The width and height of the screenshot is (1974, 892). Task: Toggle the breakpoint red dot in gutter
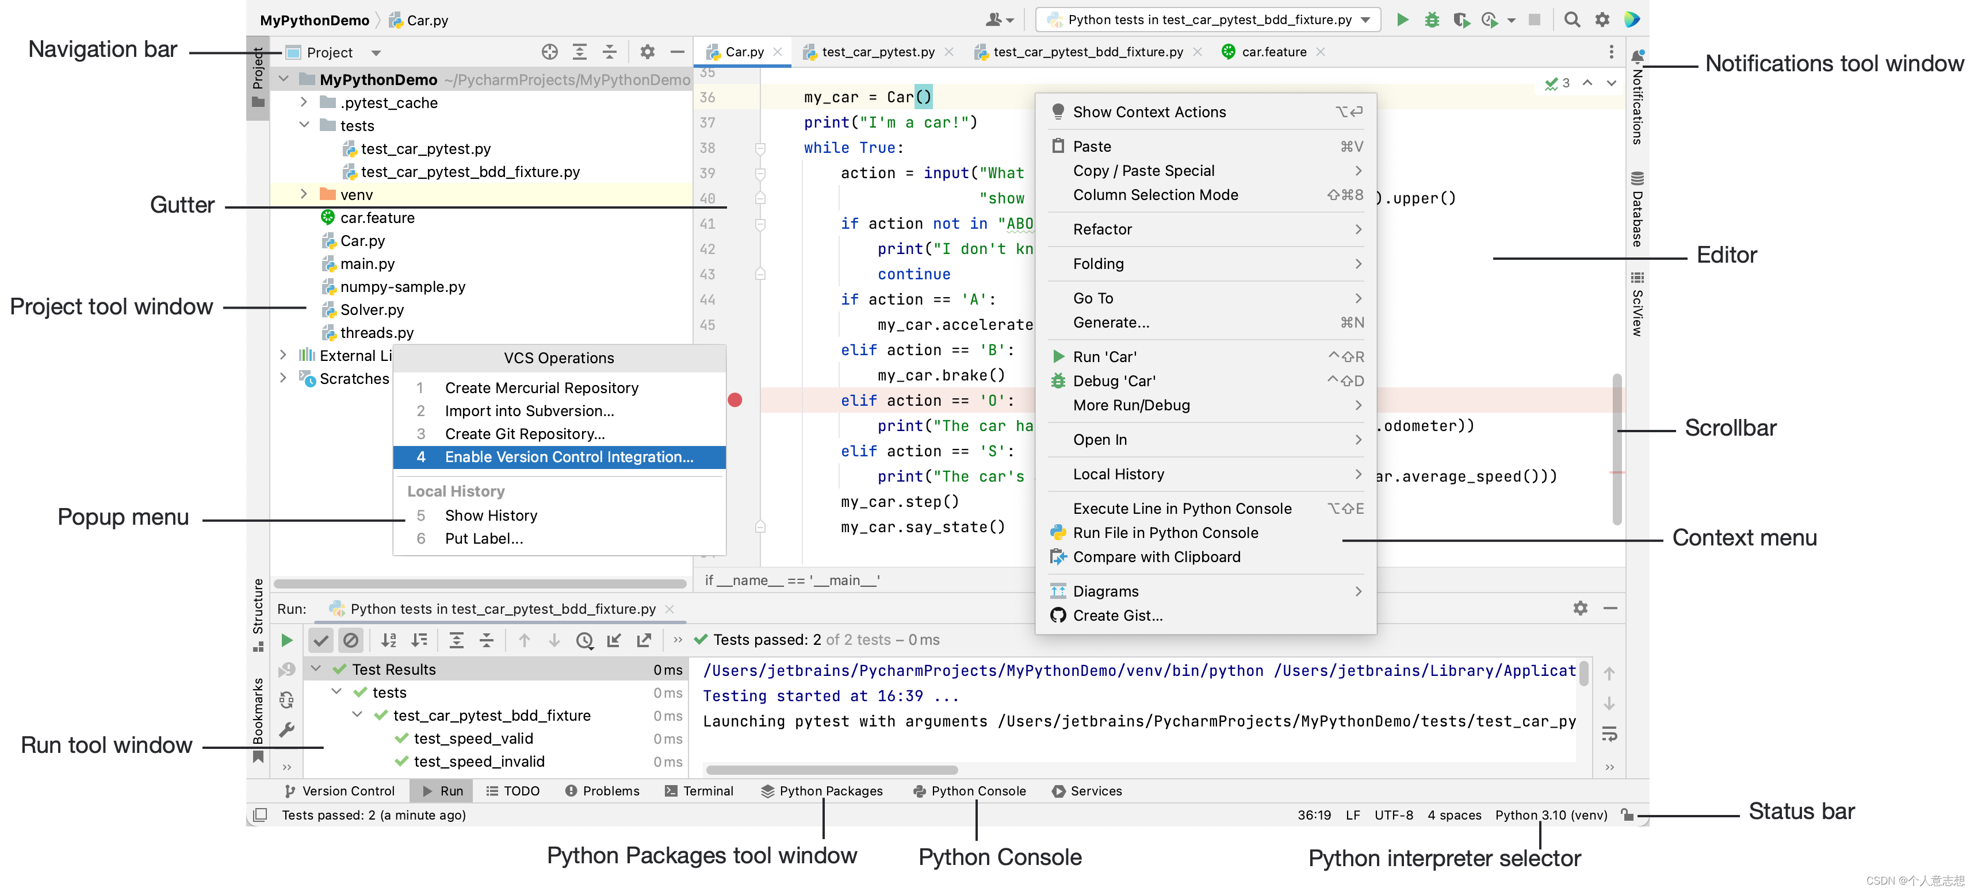pos(735,399)
